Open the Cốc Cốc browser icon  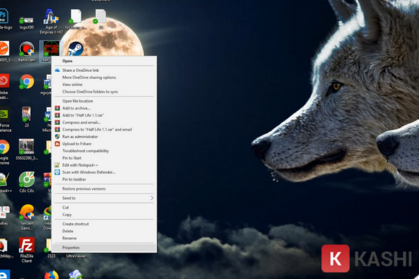(x=27, y=180)
